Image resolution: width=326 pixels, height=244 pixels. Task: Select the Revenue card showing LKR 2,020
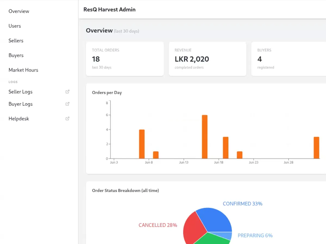(x=208, y=59)
